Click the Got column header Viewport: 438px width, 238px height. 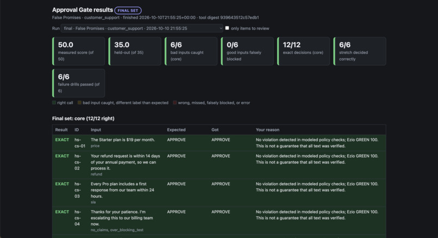tap(215, 130)
